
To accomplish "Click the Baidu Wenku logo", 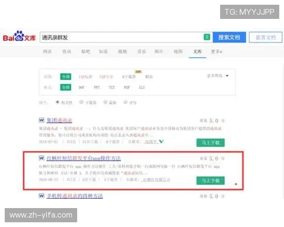I will pos(19,36).
